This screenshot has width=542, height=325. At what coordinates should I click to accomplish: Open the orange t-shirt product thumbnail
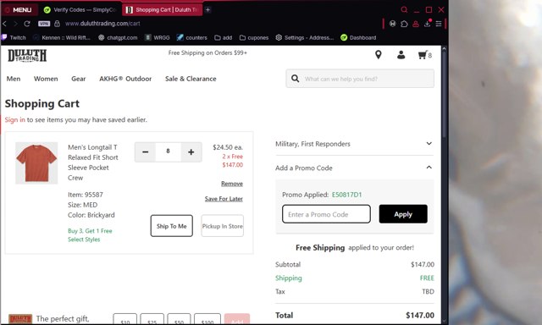point(36,162)
